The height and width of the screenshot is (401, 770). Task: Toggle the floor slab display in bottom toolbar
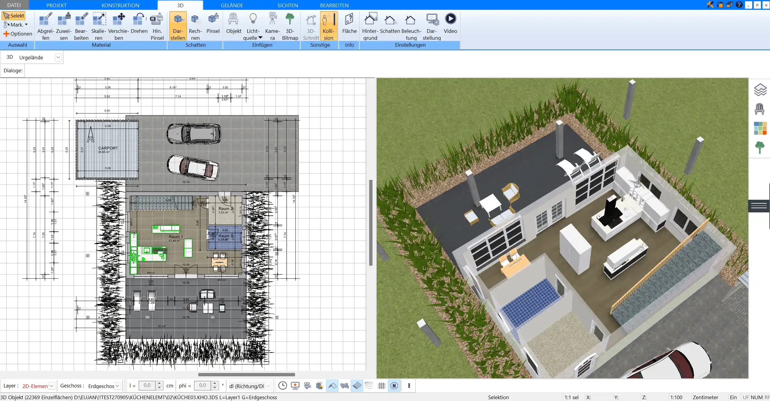pos(357,386)
